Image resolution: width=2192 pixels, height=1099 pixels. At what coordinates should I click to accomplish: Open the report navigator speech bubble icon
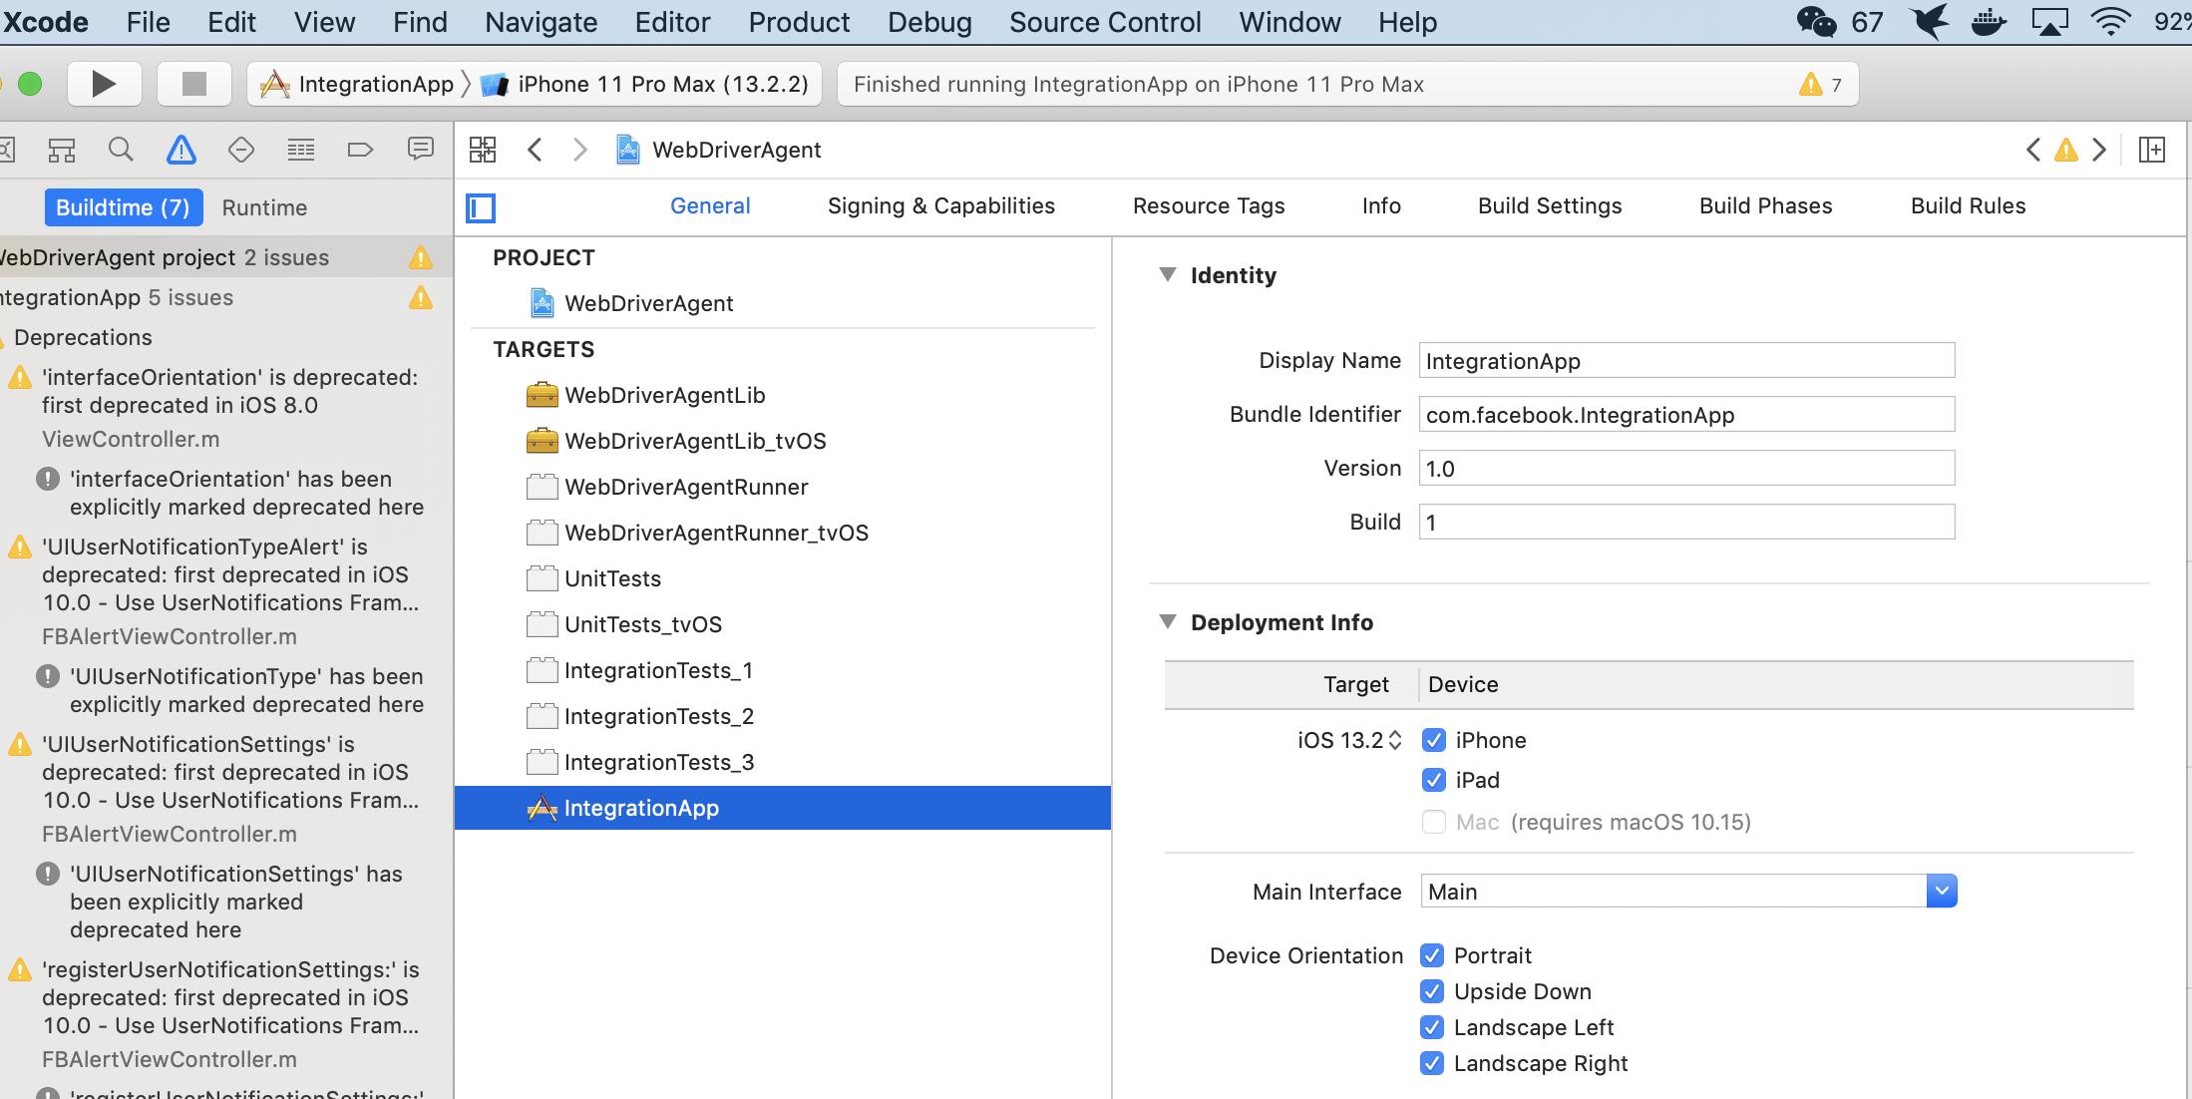click(421, 150)
